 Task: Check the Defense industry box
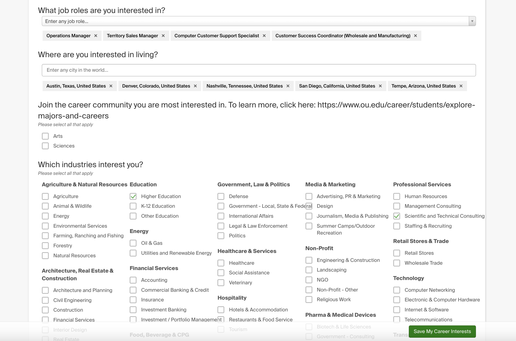point(221,196)
